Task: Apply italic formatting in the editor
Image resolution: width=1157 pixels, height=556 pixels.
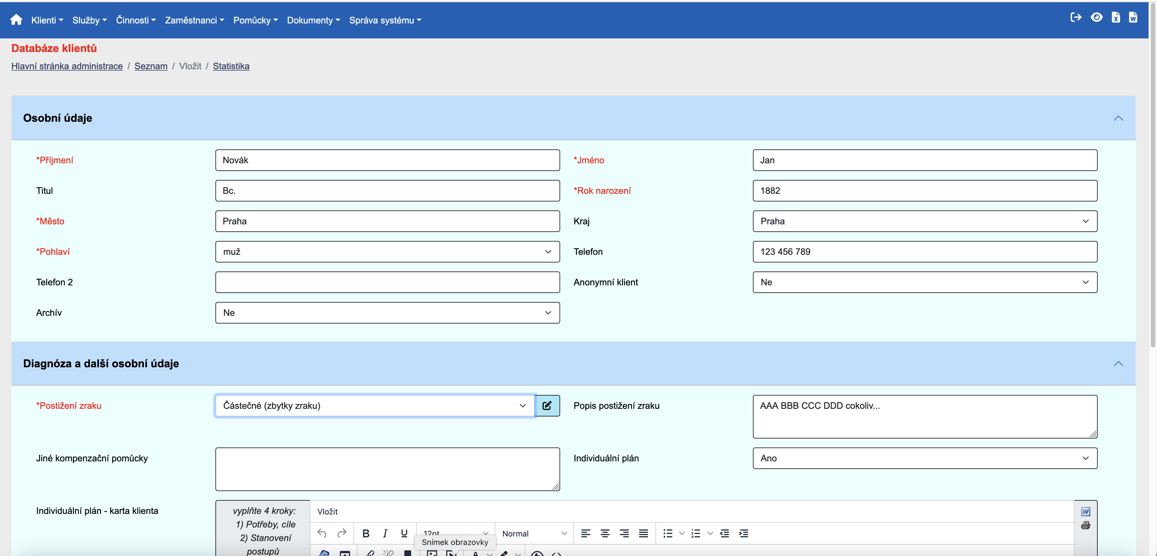Action: (x=385, y=533)
